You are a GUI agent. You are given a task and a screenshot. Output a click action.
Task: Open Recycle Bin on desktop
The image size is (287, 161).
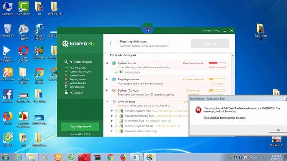coord(8,30)
